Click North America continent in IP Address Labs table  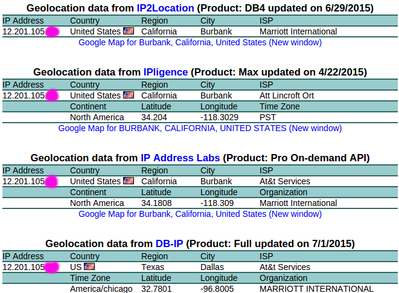[97, 204]
